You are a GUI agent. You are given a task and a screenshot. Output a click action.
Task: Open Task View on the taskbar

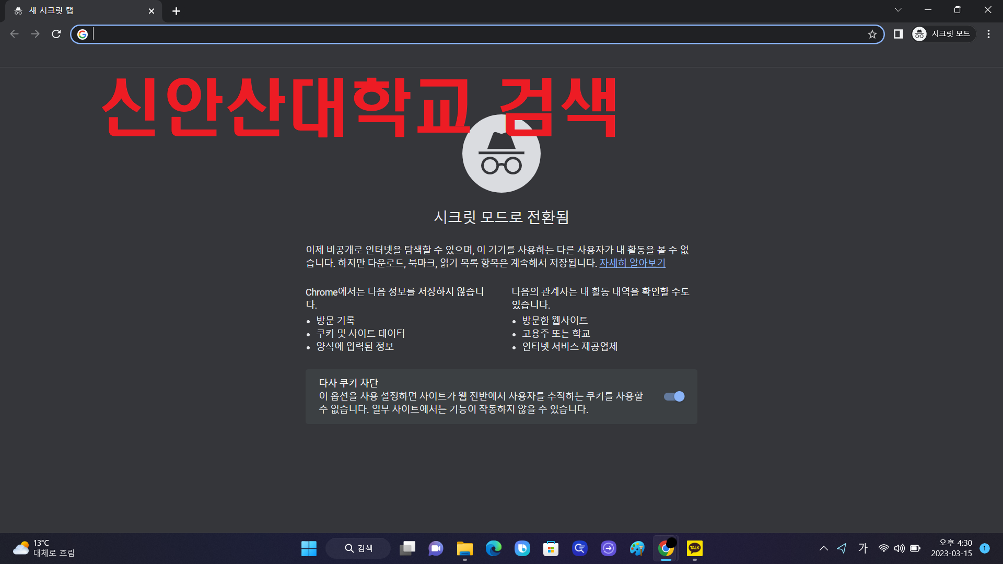[407, 548]
